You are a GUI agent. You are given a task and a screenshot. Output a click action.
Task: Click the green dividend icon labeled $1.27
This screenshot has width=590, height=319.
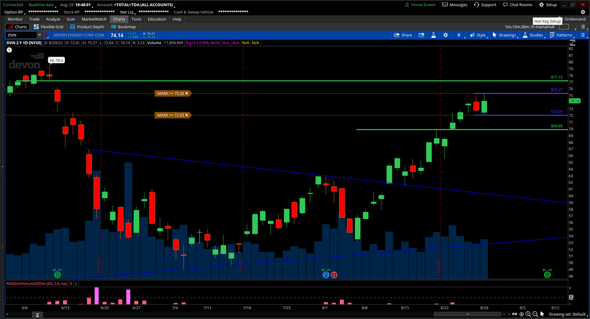tap(58, 275)
